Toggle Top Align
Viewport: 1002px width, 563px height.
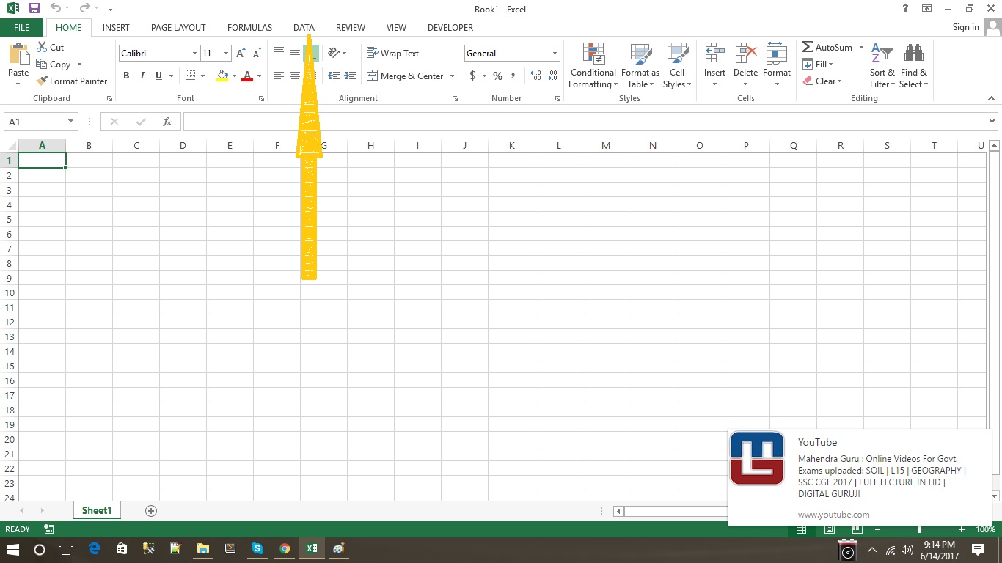click(x=279, y=53)
